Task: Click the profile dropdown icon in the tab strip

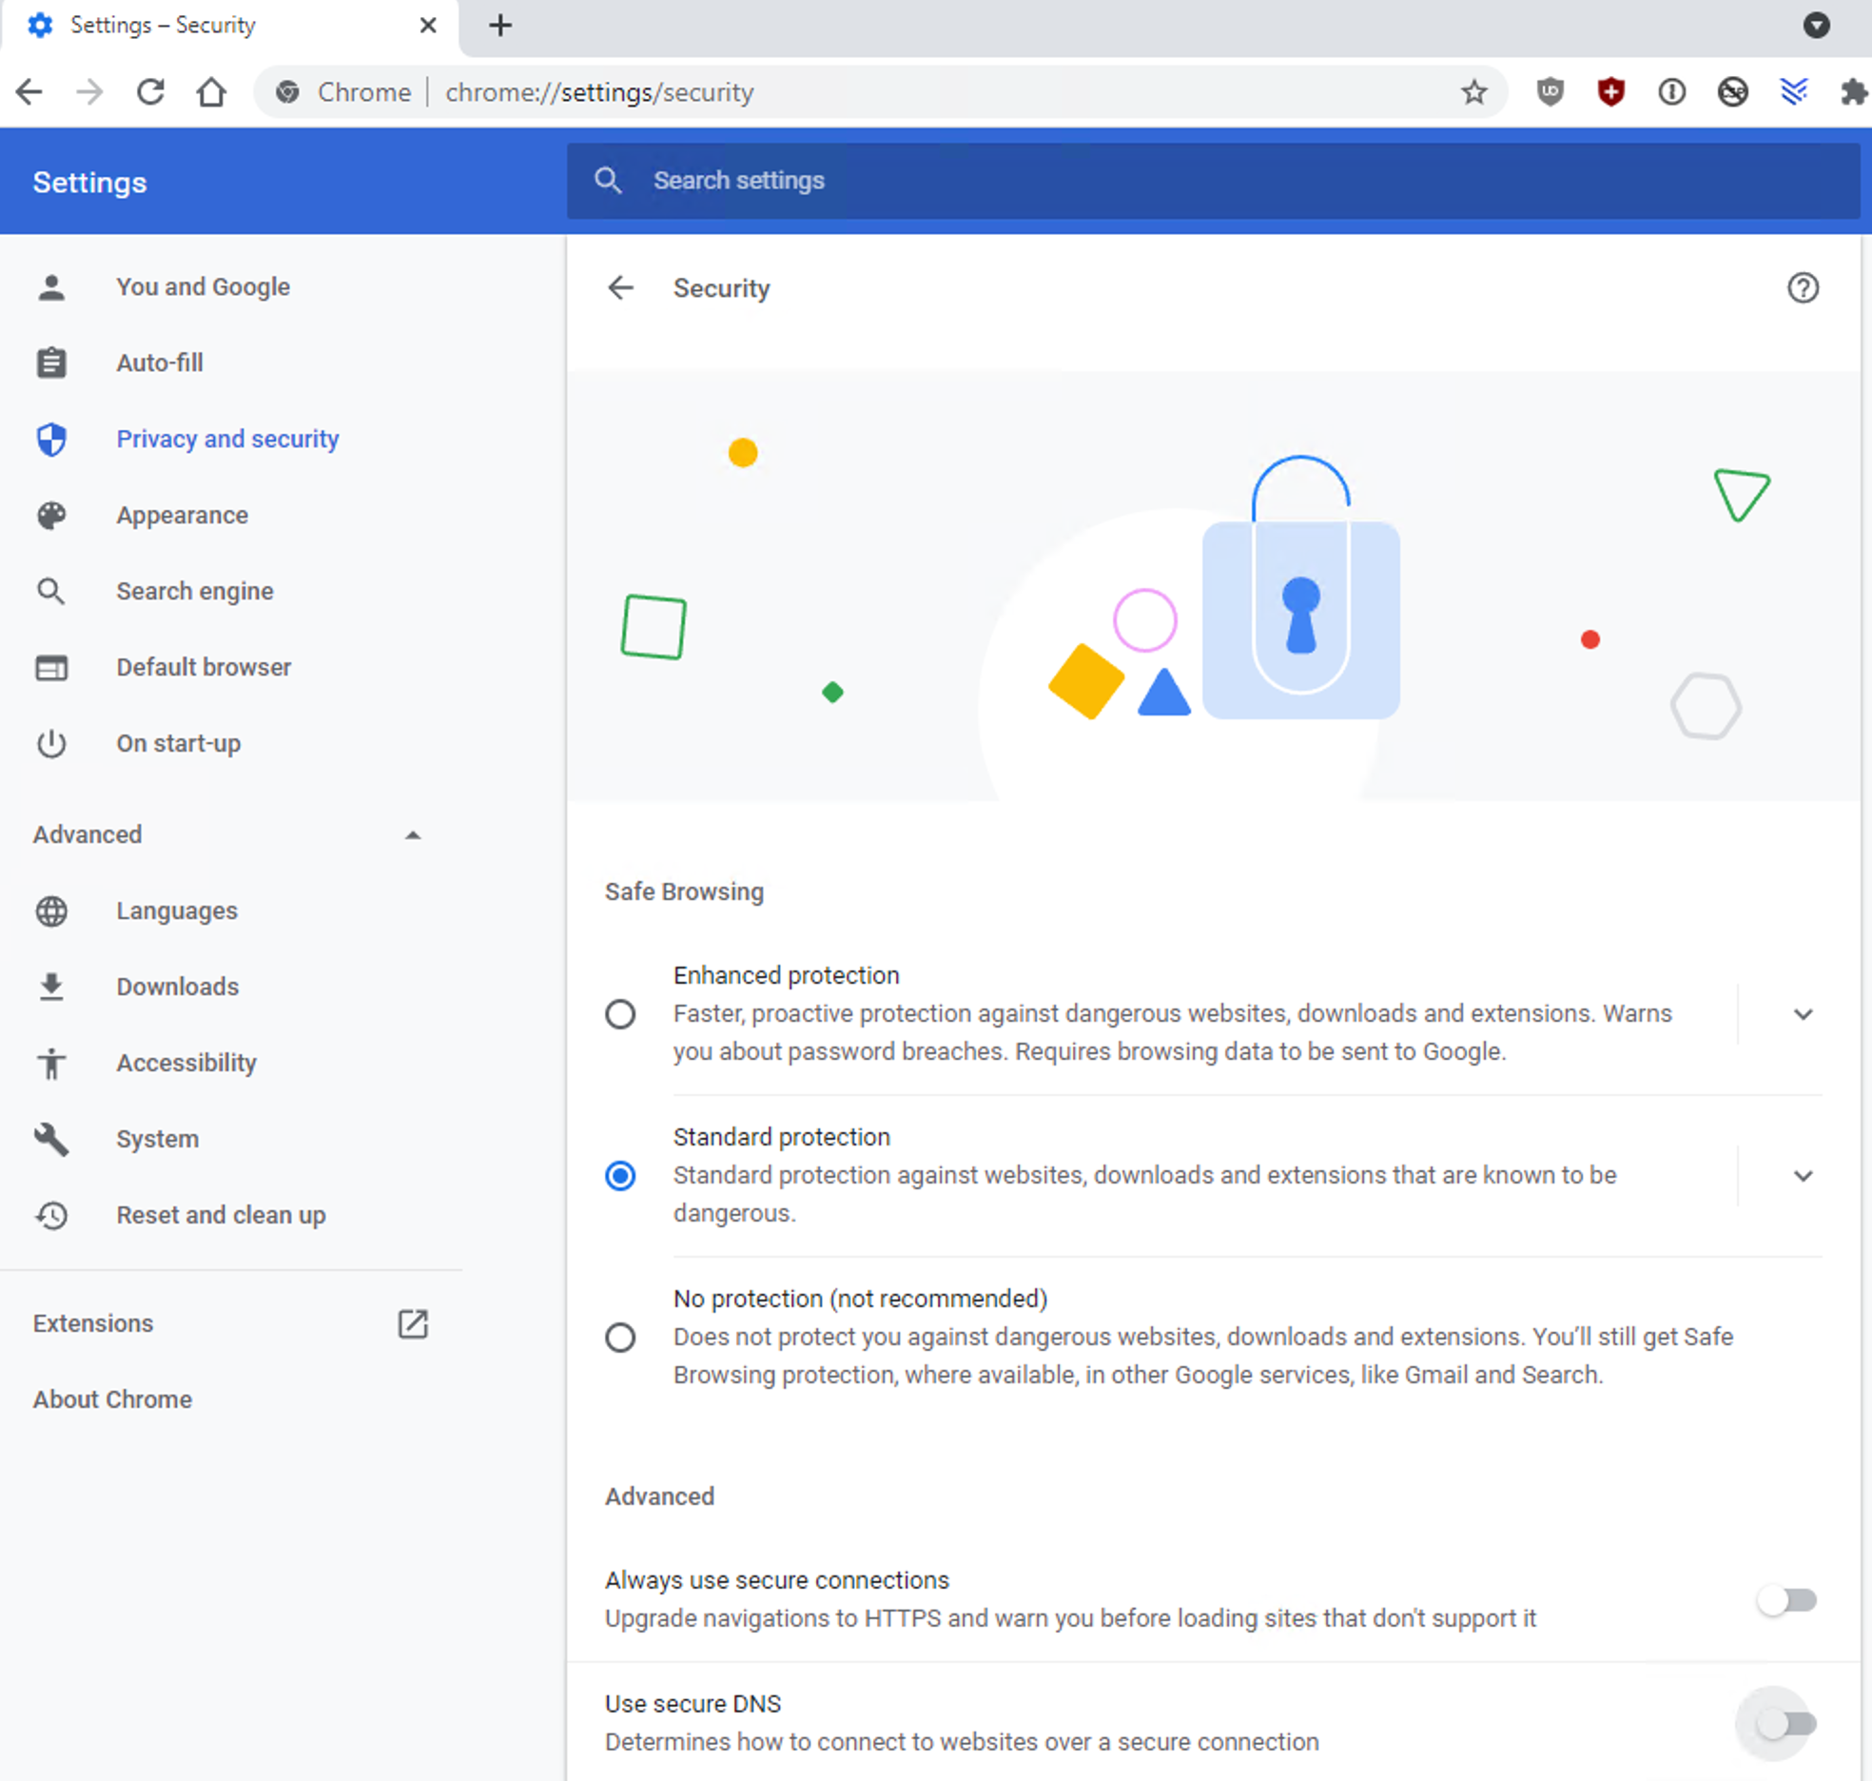Action: [1817, 25]
